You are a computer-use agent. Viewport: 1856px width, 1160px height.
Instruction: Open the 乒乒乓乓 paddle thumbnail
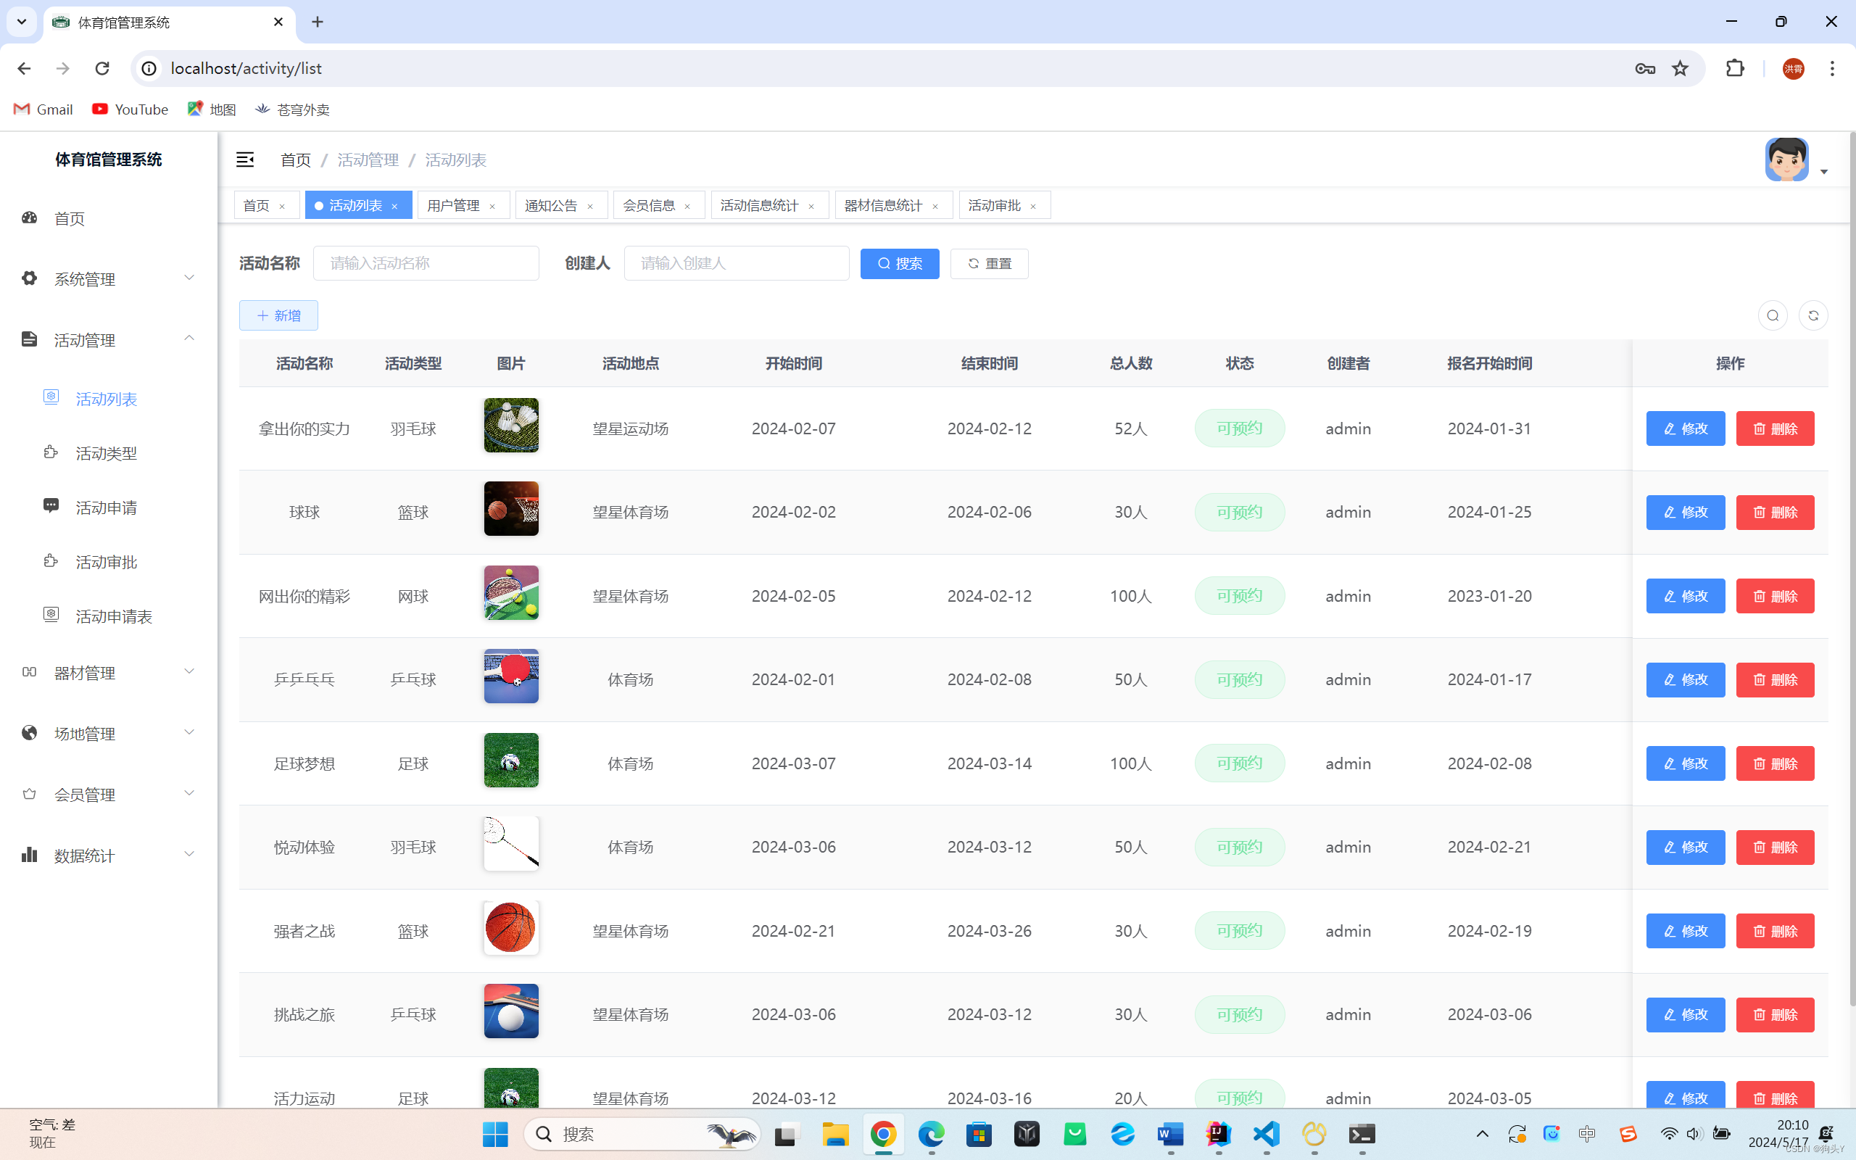pyautogui.click(x=511, y=676)
